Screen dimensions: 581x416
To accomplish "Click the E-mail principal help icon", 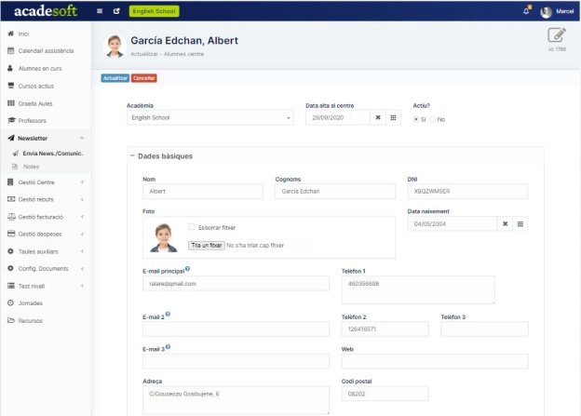I will [187, 269].
